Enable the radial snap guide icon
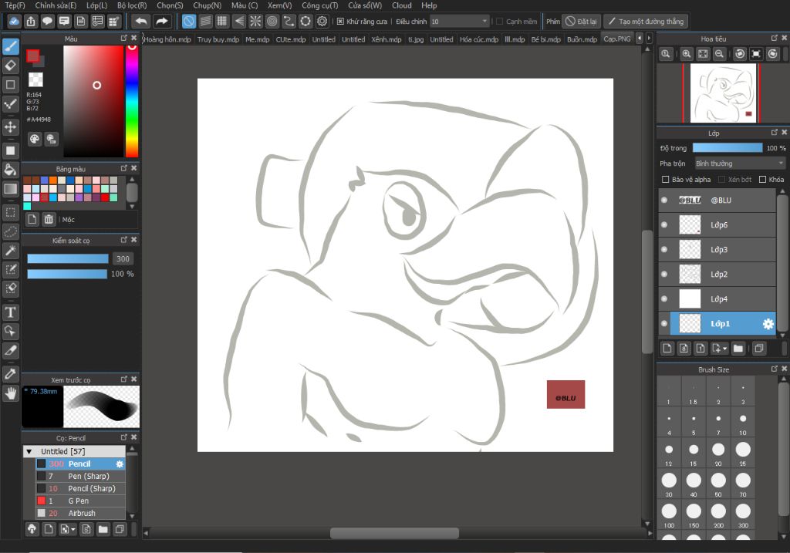790x553 pixels. click(x=255, y=21)
